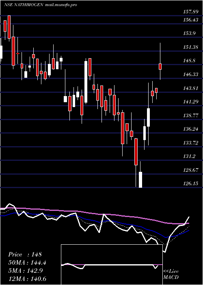Click the 146.33 price axis label
This screenshot has height=285, width=203.
190,74
